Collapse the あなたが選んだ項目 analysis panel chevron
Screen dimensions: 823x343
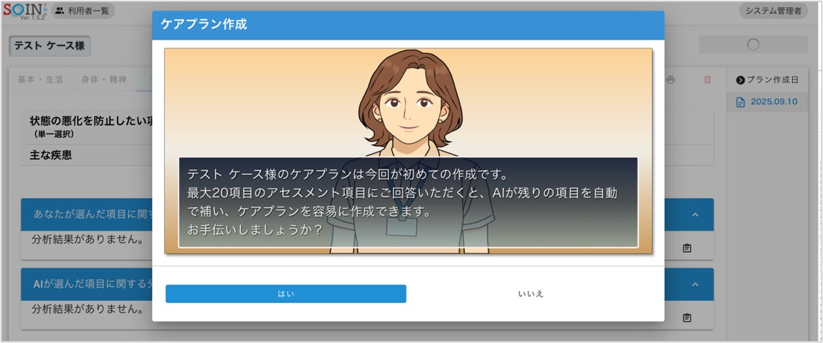pos(696,215)
